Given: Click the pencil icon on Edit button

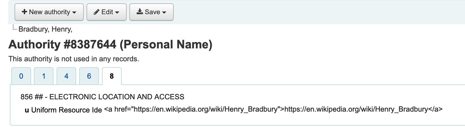Looking at the screenshot, I should point(96,12).
